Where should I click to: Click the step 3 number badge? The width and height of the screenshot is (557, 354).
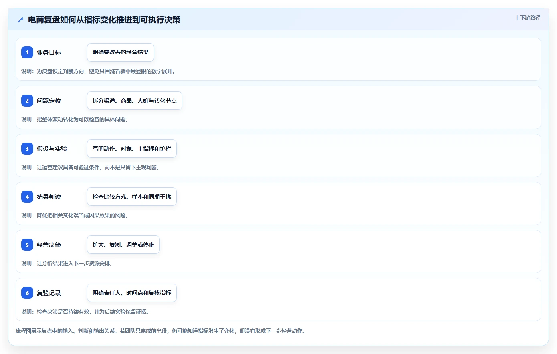27,149
